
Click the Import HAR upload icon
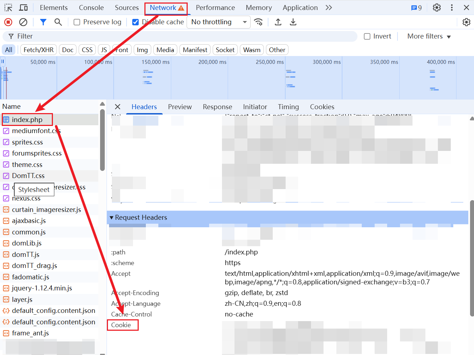click(x=278, y=22)
